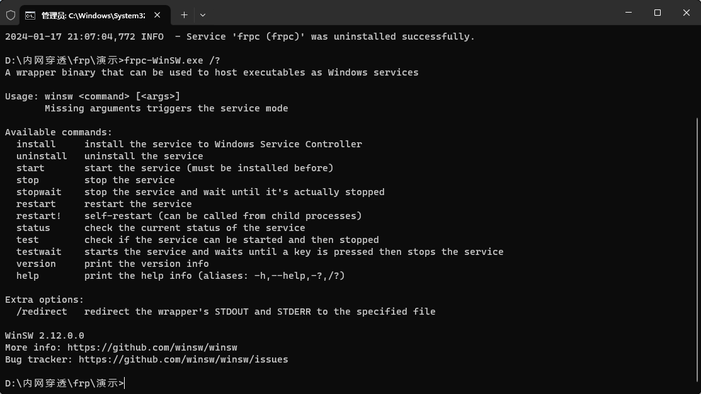
Task: Click the 'WinSW 2.12.0.0' version line
Action: (44, 335)
